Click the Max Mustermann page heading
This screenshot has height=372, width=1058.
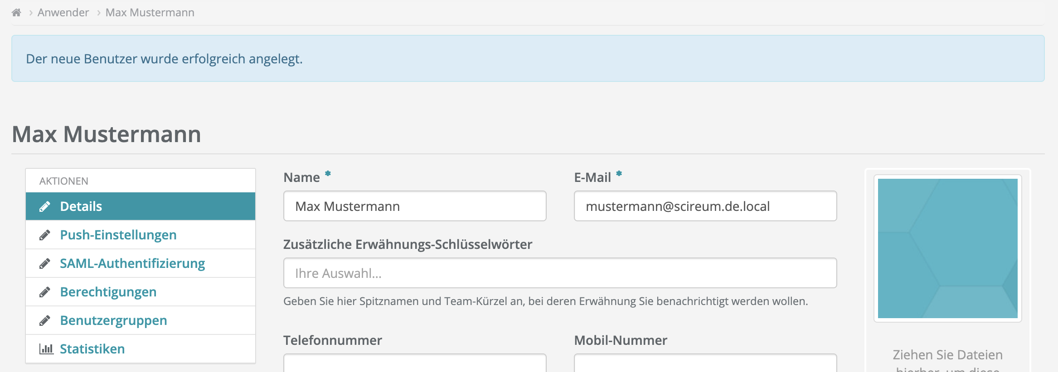click(x=107, y=134)
